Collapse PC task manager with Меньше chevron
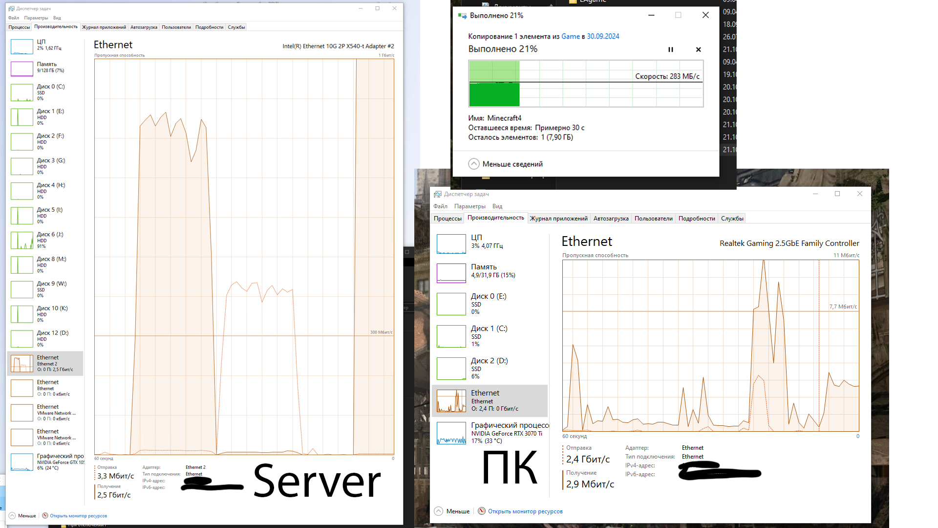 tap(438, 511)
